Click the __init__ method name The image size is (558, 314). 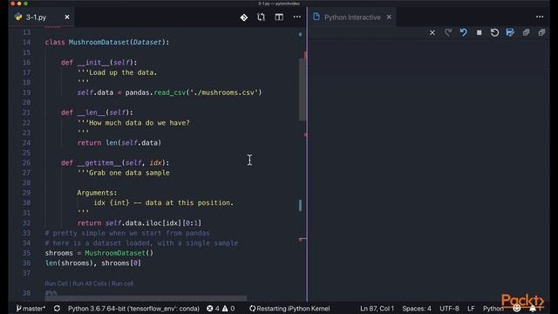click(93, 62)
